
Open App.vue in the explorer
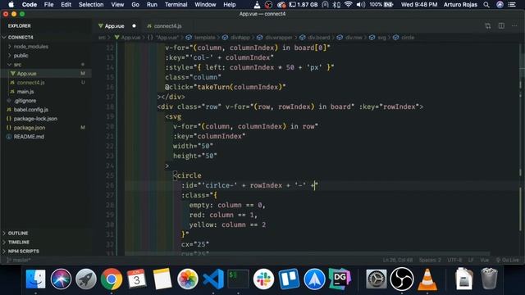pos(27,74)
